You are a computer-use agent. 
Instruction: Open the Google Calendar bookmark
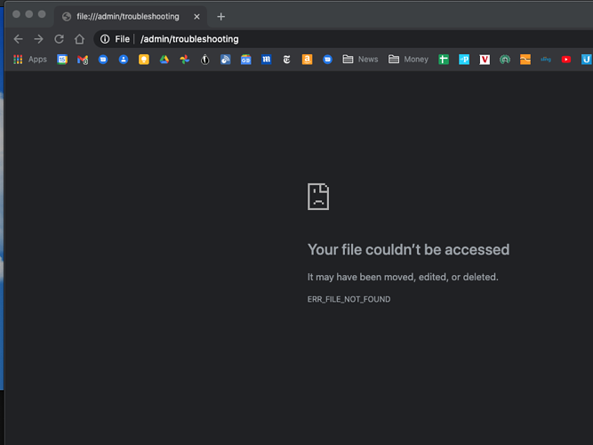click(x=62, y=60)
